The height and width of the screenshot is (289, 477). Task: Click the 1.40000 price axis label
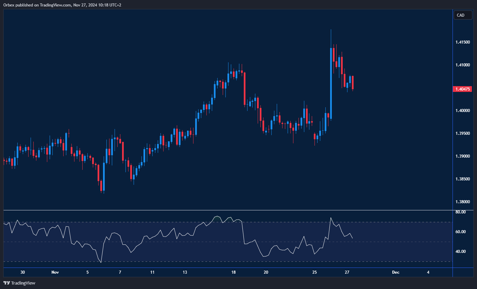click(463, 111)
